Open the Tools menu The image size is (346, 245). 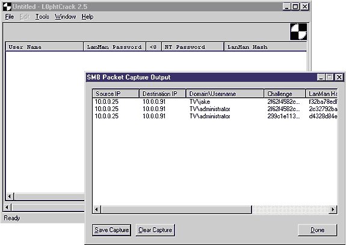[42, 17]
